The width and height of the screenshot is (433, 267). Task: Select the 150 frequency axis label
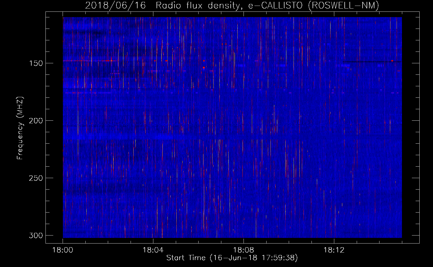tap(36, 63)
